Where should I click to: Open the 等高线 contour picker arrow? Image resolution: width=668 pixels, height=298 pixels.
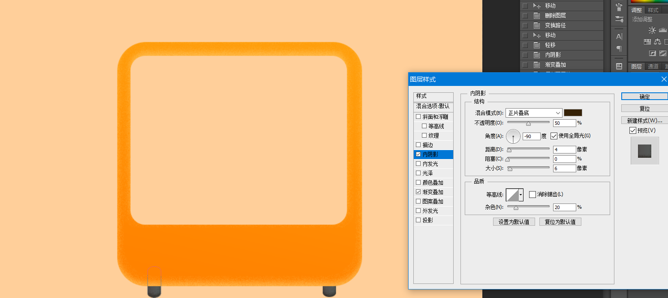(521, 195)
